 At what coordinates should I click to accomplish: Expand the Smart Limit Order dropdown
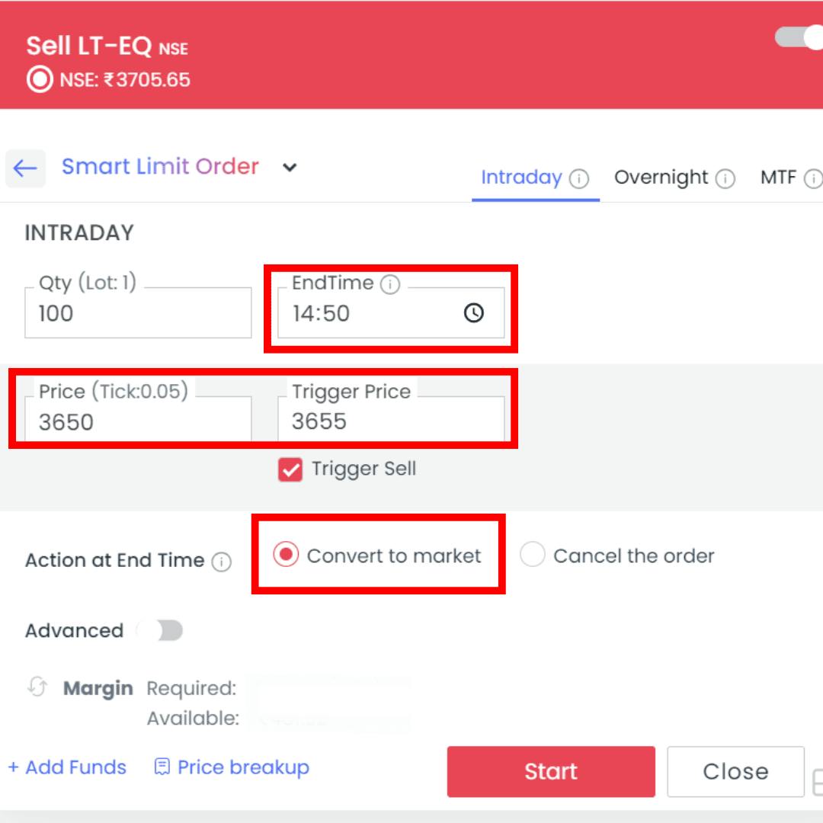[290, 167]
